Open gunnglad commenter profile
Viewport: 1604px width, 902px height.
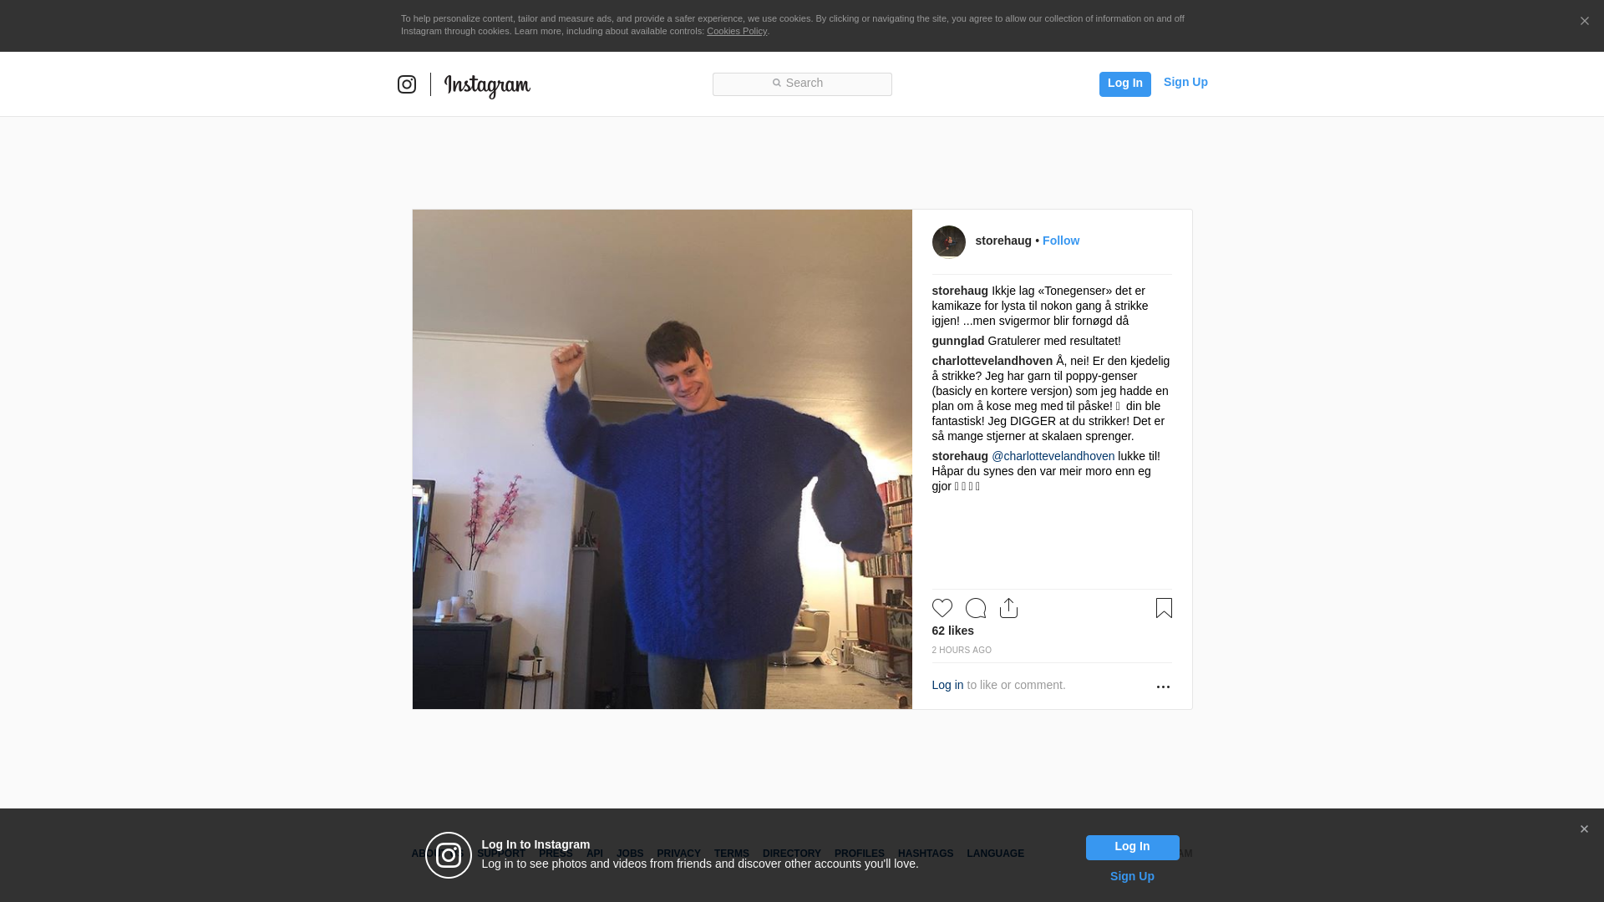pos(957,341)
